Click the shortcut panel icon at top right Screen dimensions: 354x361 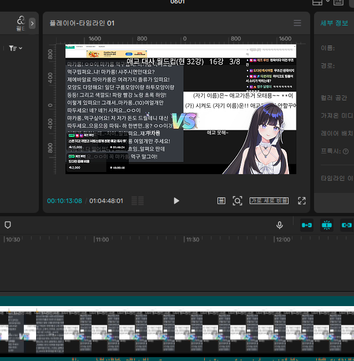tap(338, 2)
